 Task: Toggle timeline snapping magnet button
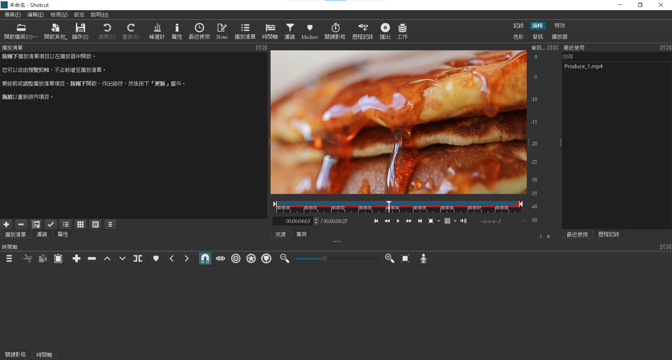205,259
